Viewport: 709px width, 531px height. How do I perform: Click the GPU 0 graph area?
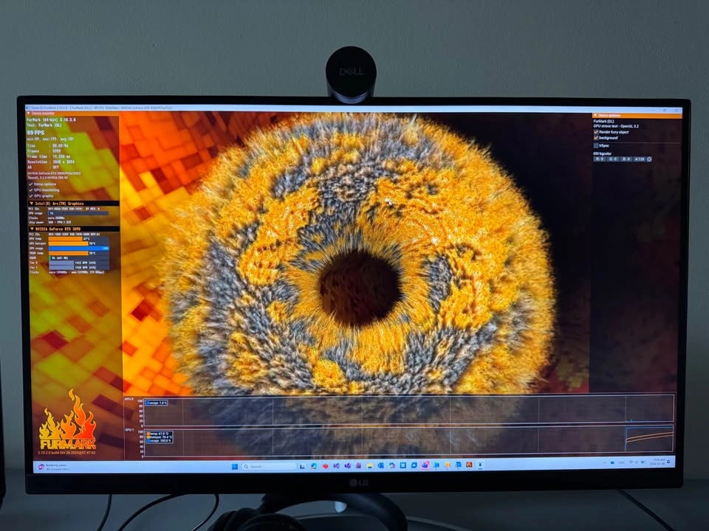[409, 411]
